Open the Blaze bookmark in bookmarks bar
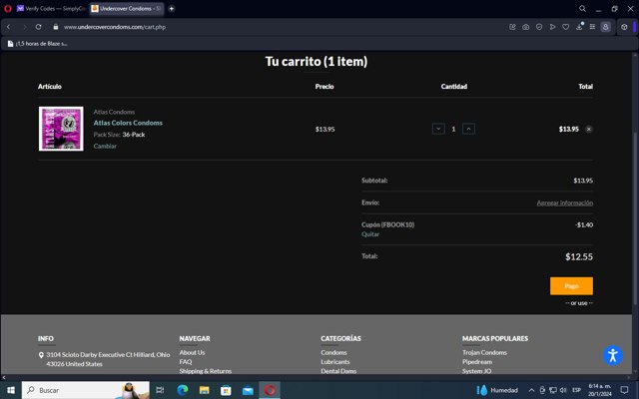Screen dimensions: 639x399 (38, 44)
